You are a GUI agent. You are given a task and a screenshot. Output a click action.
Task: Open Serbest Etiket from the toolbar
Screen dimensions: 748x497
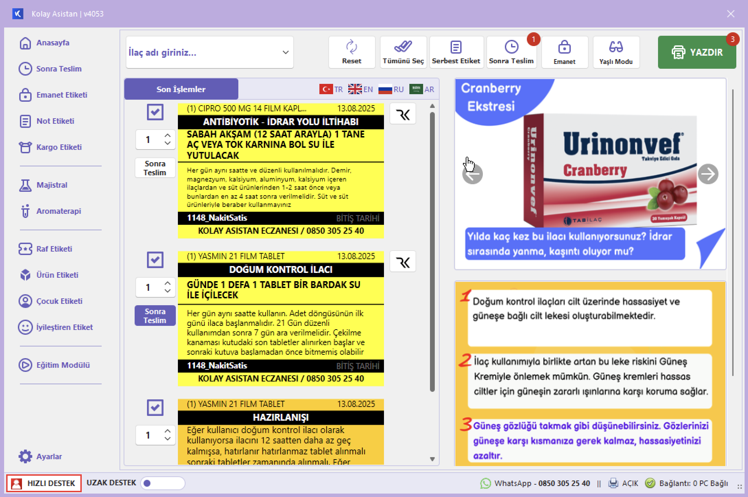[x=456, y=52]
